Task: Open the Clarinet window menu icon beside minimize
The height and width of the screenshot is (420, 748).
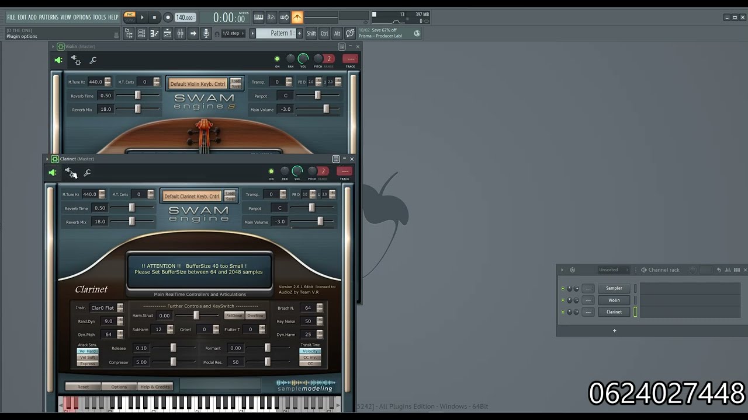Action: [336, 159]
